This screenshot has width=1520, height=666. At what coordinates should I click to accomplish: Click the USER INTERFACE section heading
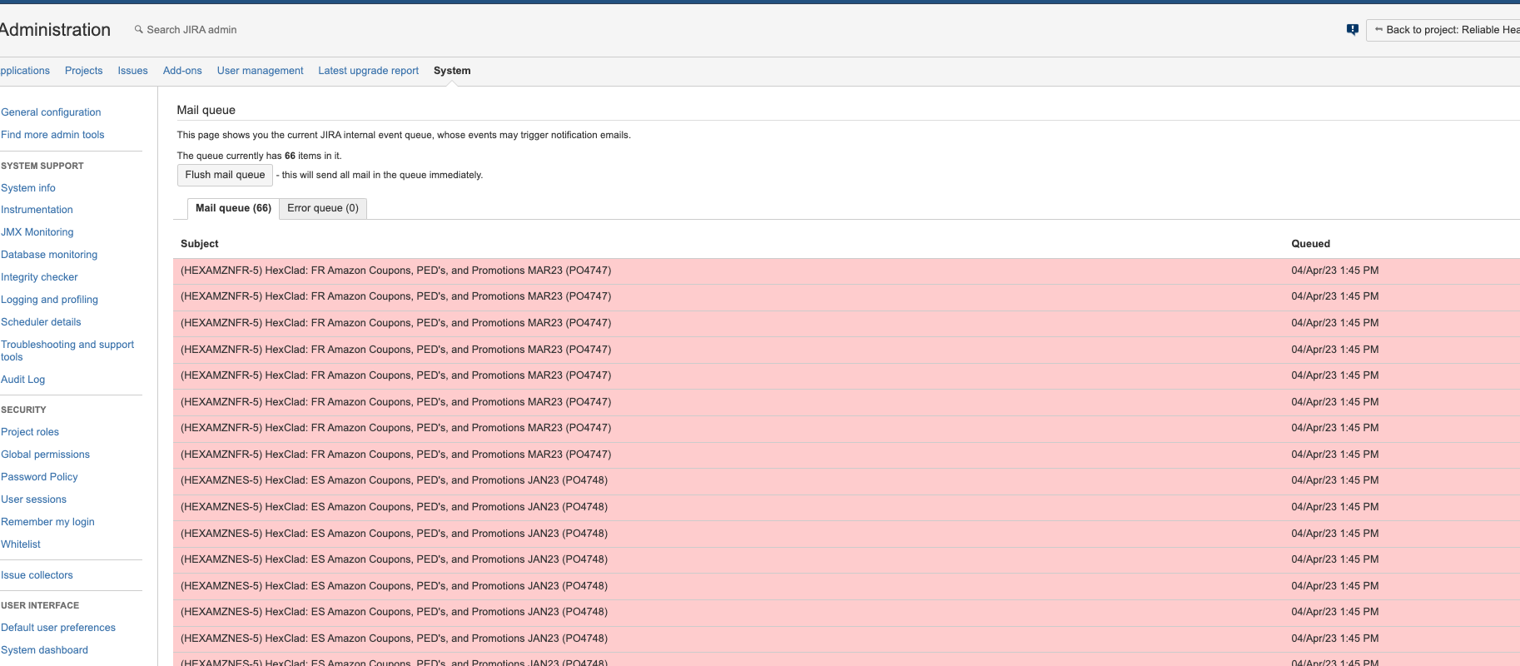click(x=40, y=605)
